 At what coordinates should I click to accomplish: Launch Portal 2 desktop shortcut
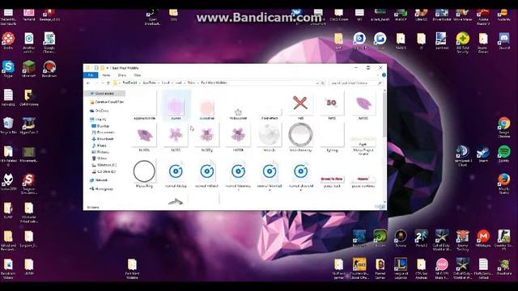pos(421,238)
